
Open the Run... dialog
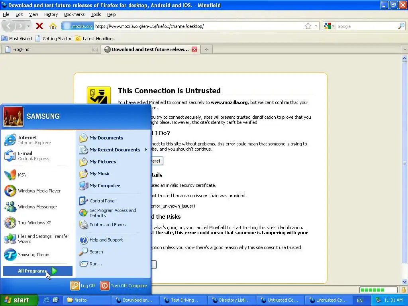coord(114,264)
